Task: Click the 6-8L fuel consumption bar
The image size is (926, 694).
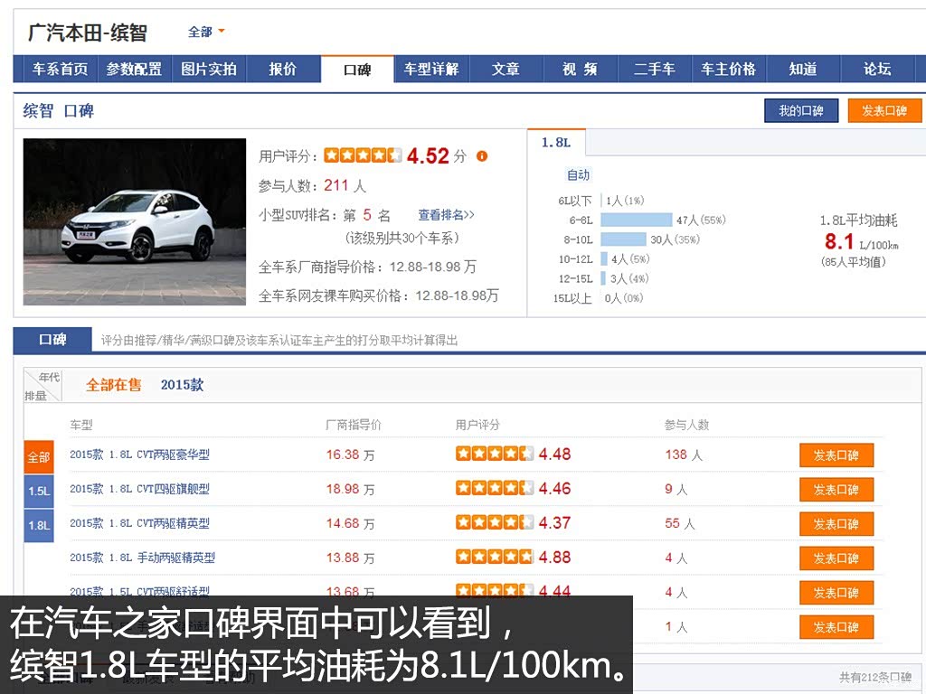Action: tap(636, 220)
